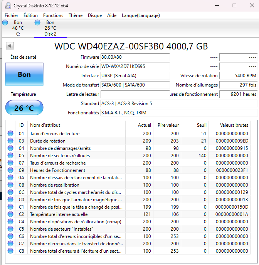Viewport: 259px width, 265px height.
Task: Click the previous disk arrow button
Action: point(10,46)
